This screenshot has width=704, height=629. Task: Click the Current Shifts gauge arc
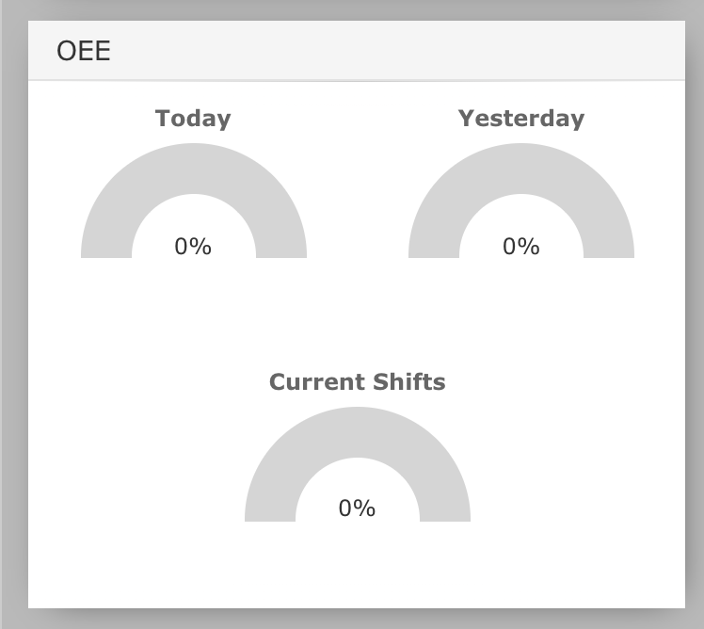(x=358, y=432)
